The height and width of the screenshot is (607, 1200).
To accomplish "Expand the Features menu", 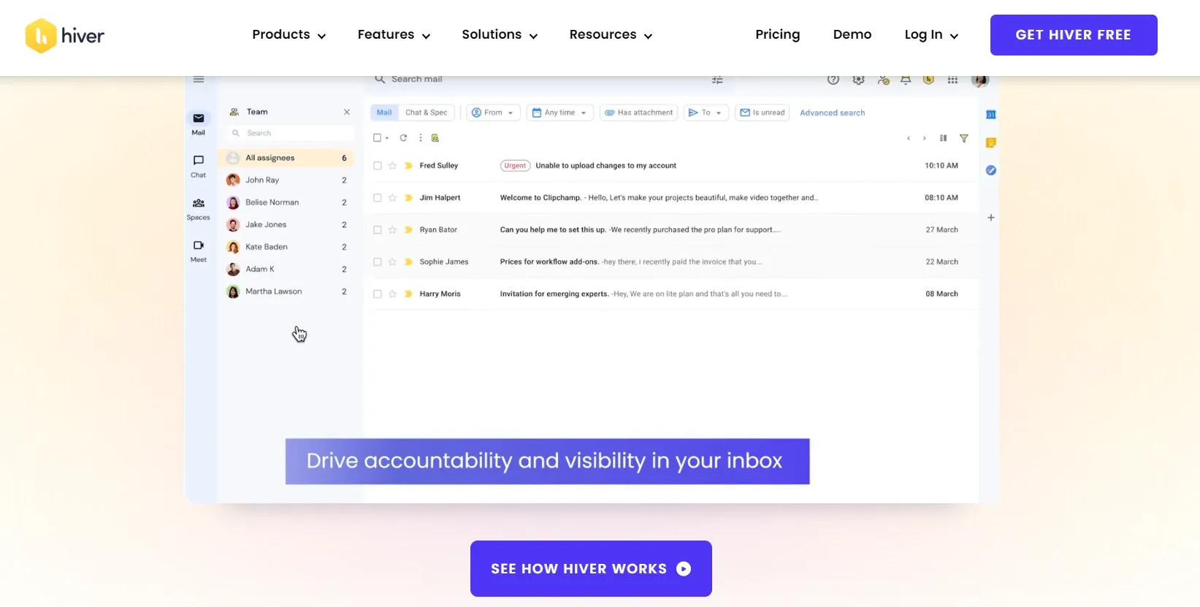I will pyautogui.click(x=394, y=35).
